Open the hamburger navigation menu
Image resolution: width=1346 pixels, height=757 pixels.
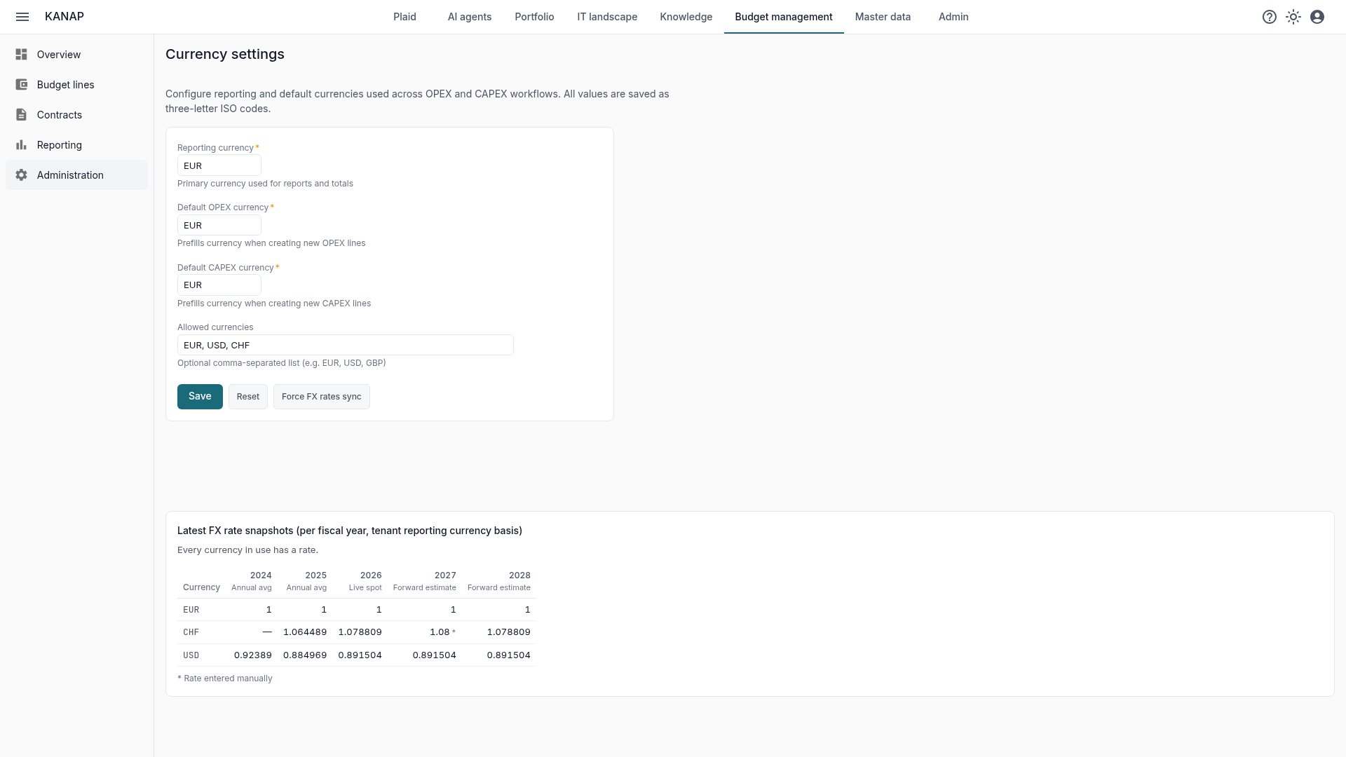pos(22,17)
